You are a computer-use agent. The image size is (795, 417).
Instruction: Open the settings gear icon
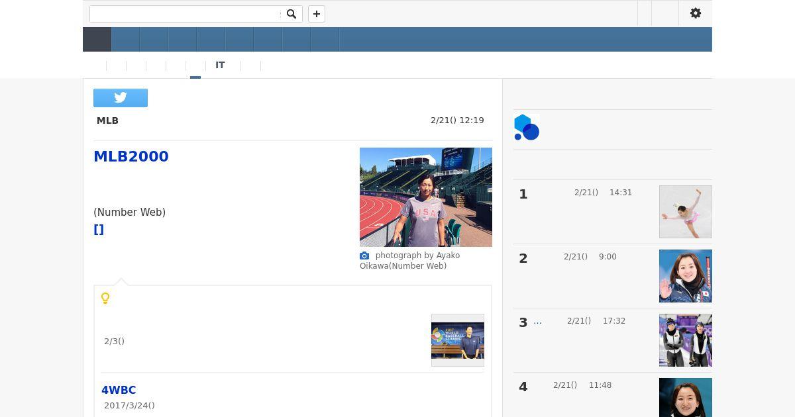[696, 13]
